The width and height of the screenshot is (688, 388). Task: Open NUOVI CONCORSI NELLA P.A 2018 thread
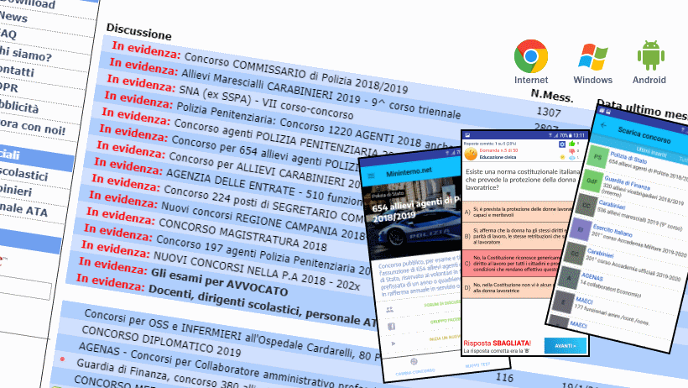point(256,270)
